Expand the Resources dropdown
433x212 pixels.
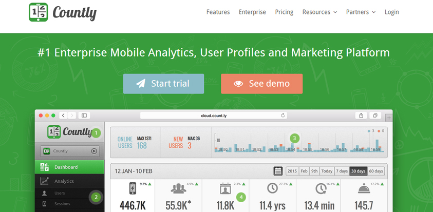point(319,12)
